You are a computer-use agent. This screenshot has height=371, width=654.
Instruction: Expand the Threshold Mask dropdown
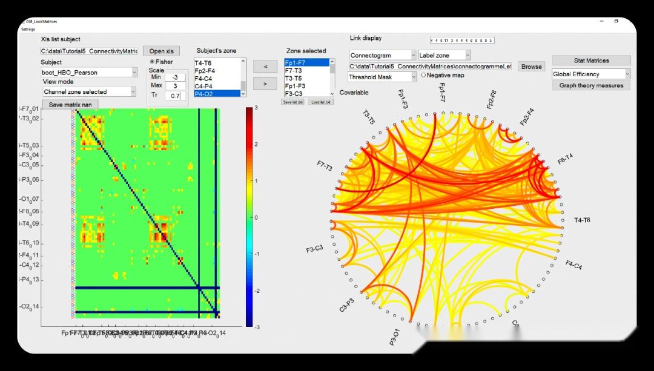(x=382, y=77)
